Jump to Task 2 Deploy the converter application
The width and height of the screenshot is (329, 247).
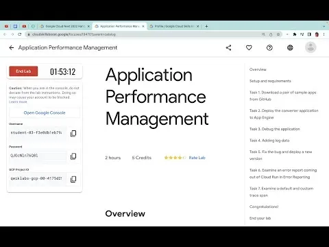coord(284,114)
